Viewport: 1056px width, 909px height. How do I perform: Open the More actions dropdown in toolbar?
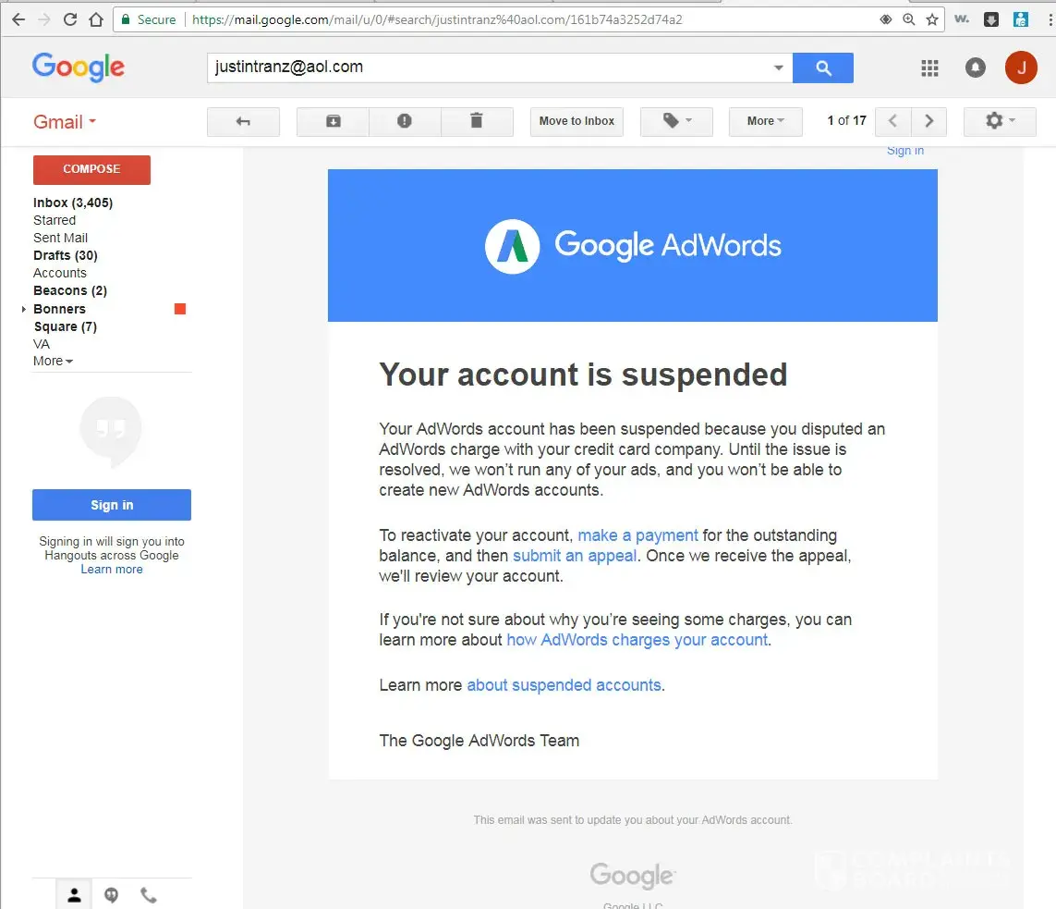click(x=765, y=121)
